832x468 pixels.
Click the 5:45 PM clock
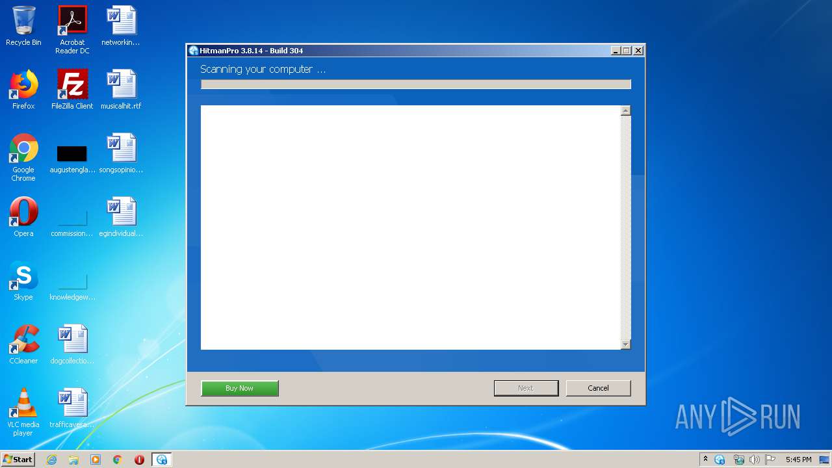[798, 460]
